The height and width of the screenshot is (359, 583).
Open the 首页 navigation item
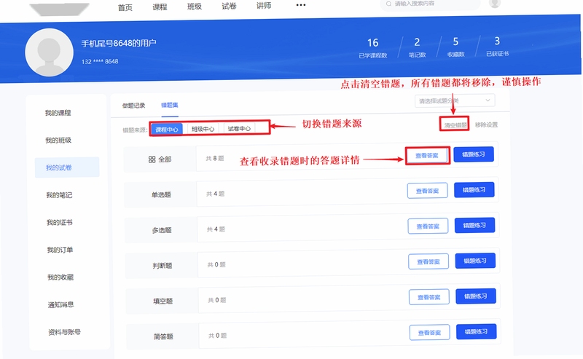coord(125,8)
